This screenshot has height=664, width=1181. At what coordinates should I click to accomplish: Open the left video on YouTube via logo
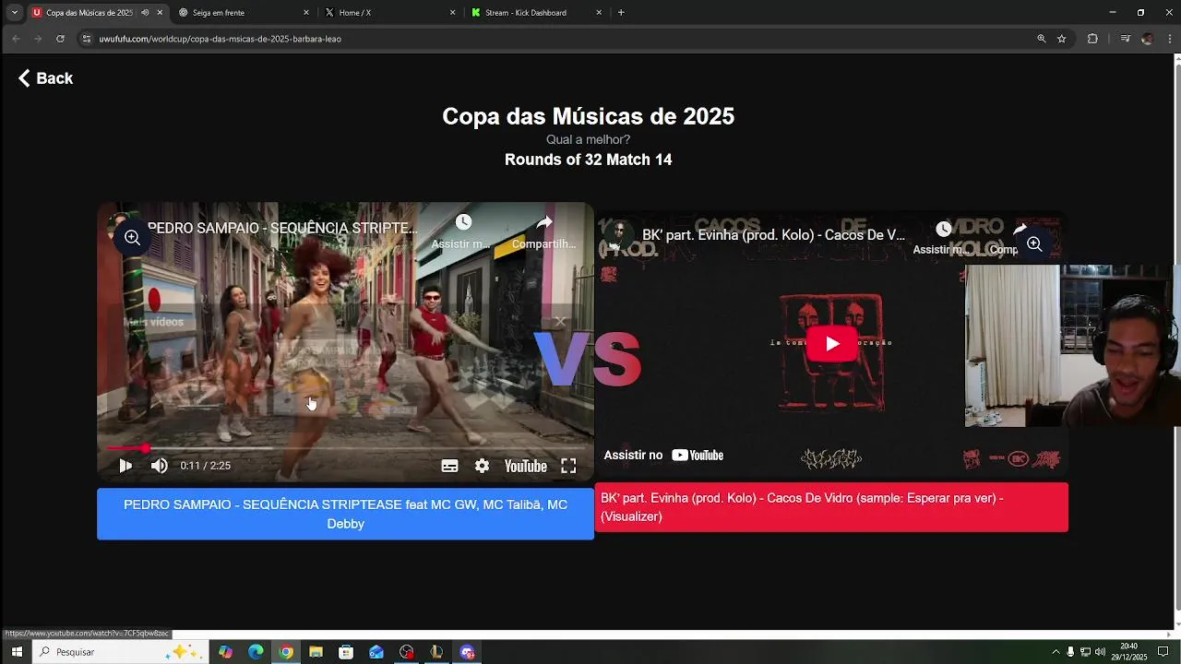(525, 466)
